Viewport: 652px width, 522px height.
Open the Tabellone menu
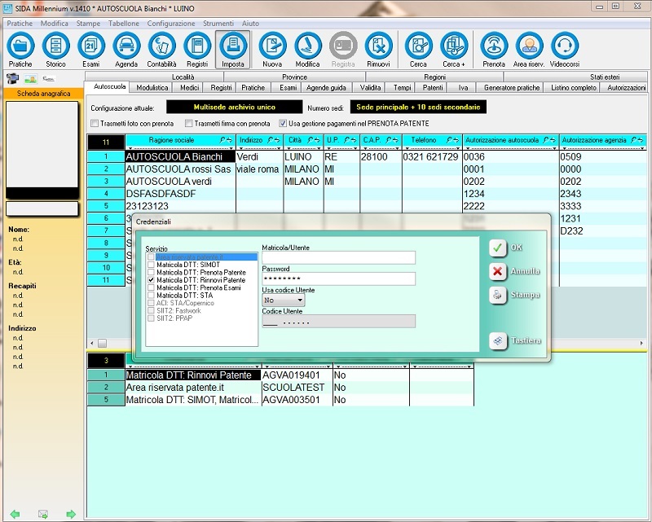coord(123,24)
